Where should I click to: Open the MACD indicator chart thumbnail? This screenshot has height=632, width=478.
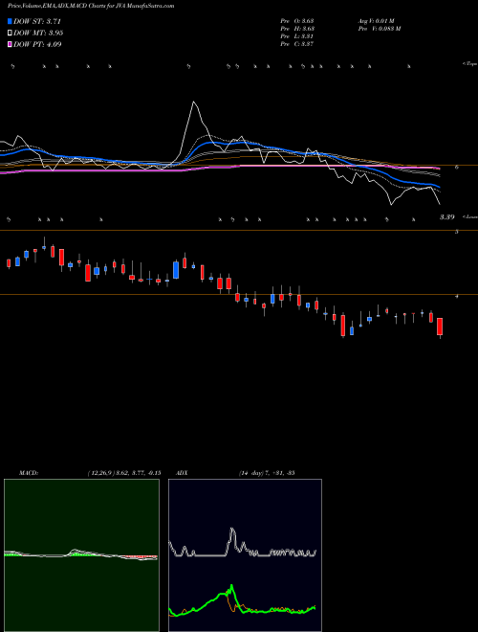coord(81,555)
